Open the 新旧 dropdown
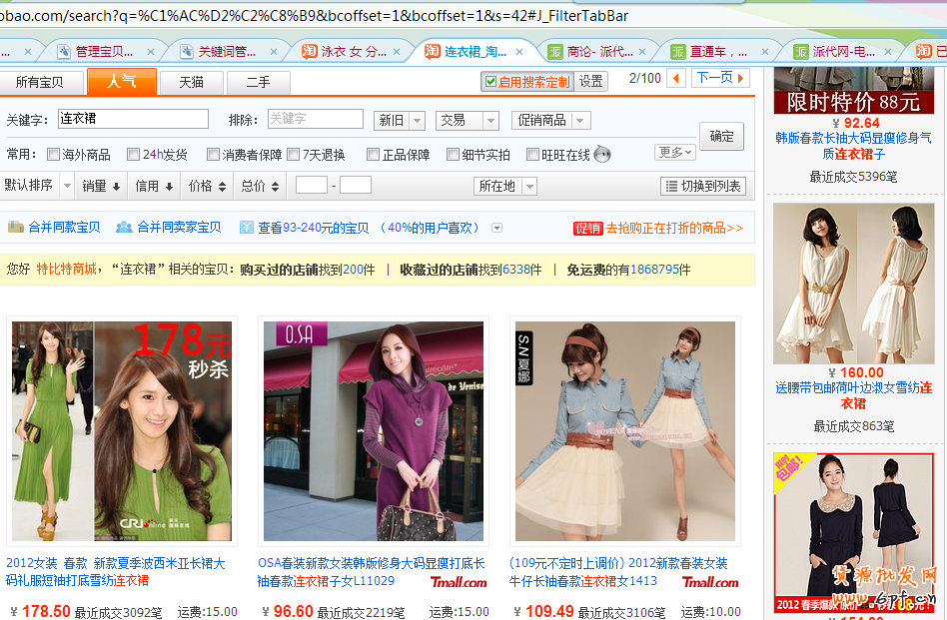The image size is (947, 620). 400,120
